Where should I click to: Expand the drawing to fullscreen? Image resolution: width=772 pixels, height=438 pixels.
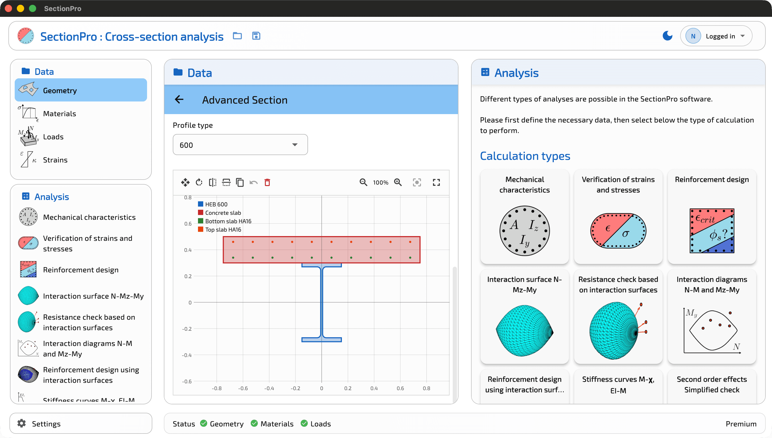(436, 182)
